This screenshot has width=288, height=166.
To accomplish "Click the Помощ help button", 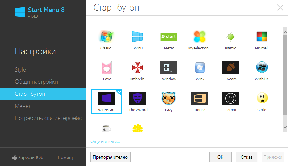I will [65, 157].
